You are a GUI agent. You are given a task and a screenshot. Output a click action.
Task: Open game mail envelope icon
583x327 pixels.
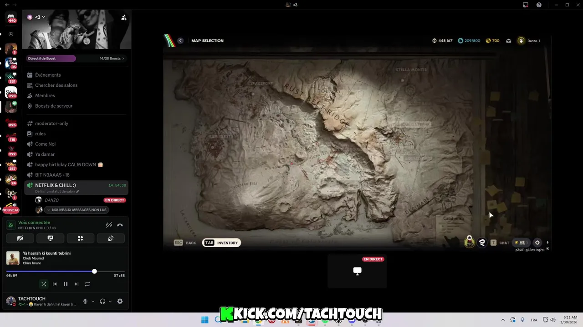pos(508,40)
